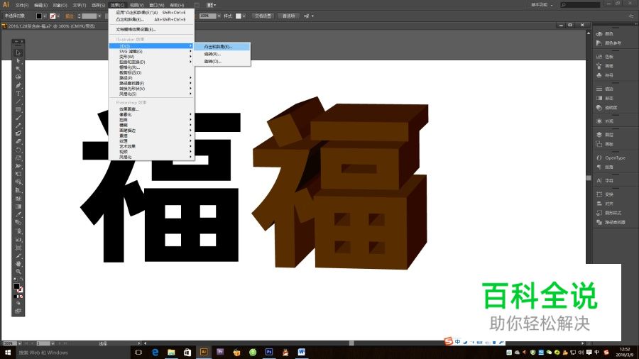Screen dimensions: 639x359
Task: Open the Brushes (画笔) panel
Action: tap(606, 66)
